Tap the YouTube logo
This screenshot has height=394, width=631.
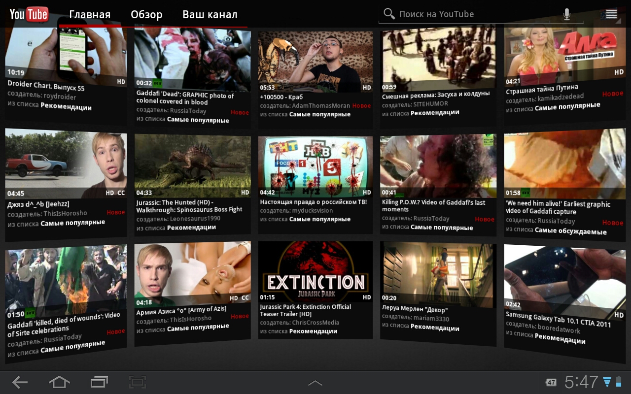click(x=29, y=14)
